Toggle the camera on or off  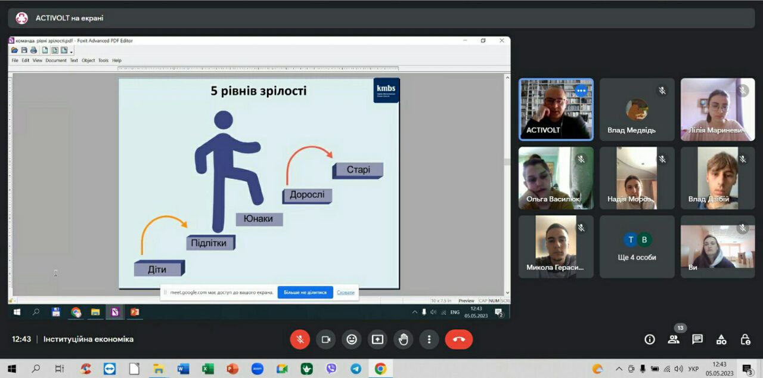[325, 339]
